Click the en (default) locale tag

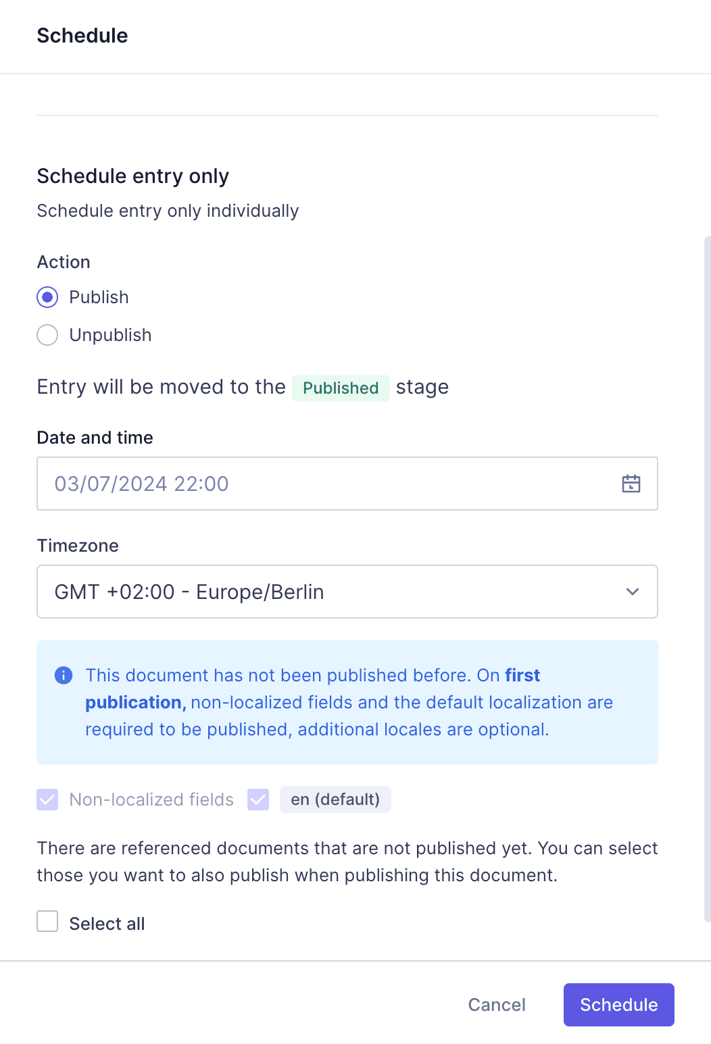coord(335,800)
